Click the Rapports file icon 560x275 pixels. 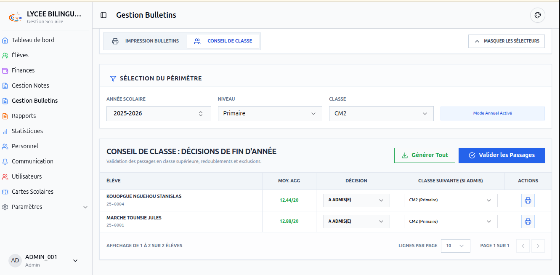[x=5, y=116]
